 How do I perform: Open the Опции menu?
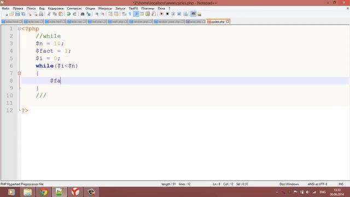(90, 8)
